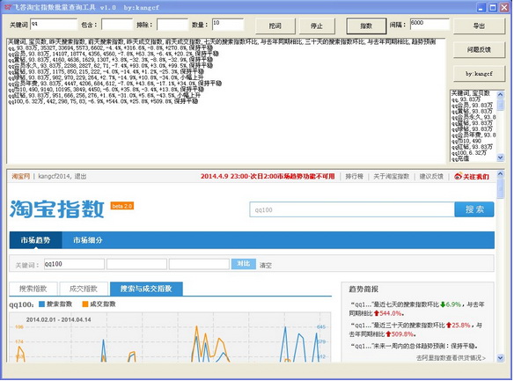Maximize the 飞答淘宝指数 tool window
514x381 pixels.
(493, 8)
